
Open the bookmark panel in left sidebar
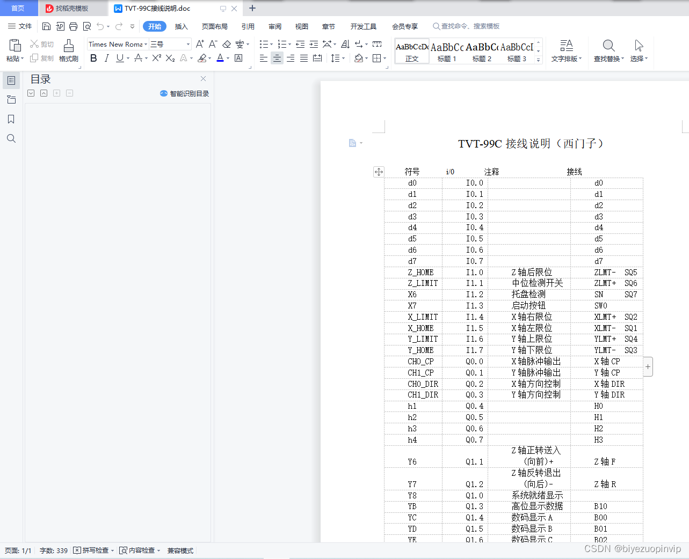(x=11, y=119)
